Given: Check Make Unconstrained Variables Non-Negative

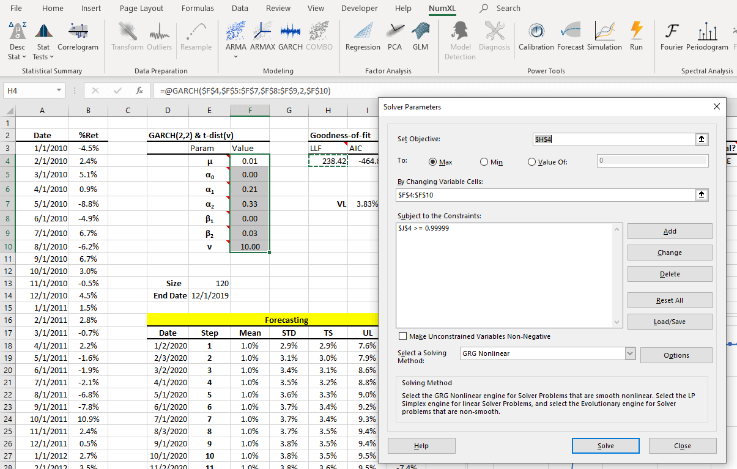Looking at the screenshot, I should click(403, 336).
